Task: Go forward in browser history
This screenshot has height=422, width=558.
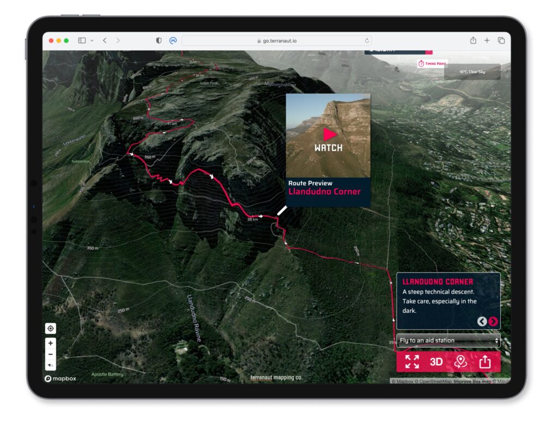Action: tap(118, 40)
